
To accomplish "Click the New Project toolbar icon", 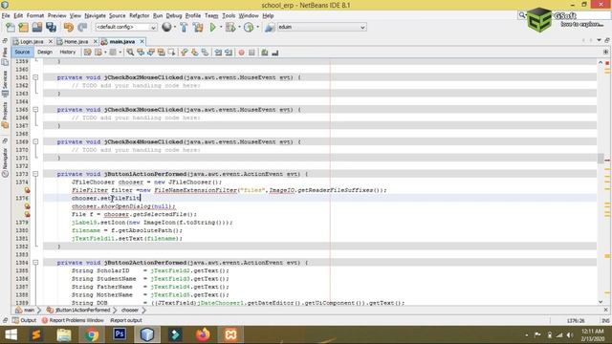I will [23, 28].
